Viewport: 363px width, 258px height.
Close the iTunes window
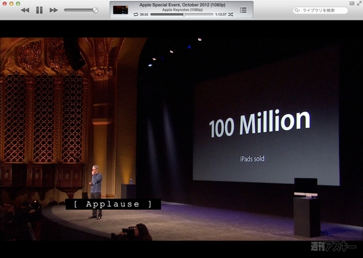(4, 4)
